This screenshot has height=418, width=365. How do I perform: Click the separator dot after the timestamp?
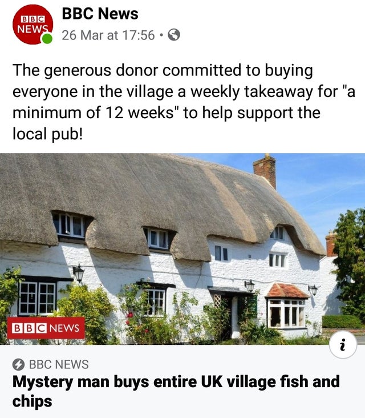click(x=161, y=35)
